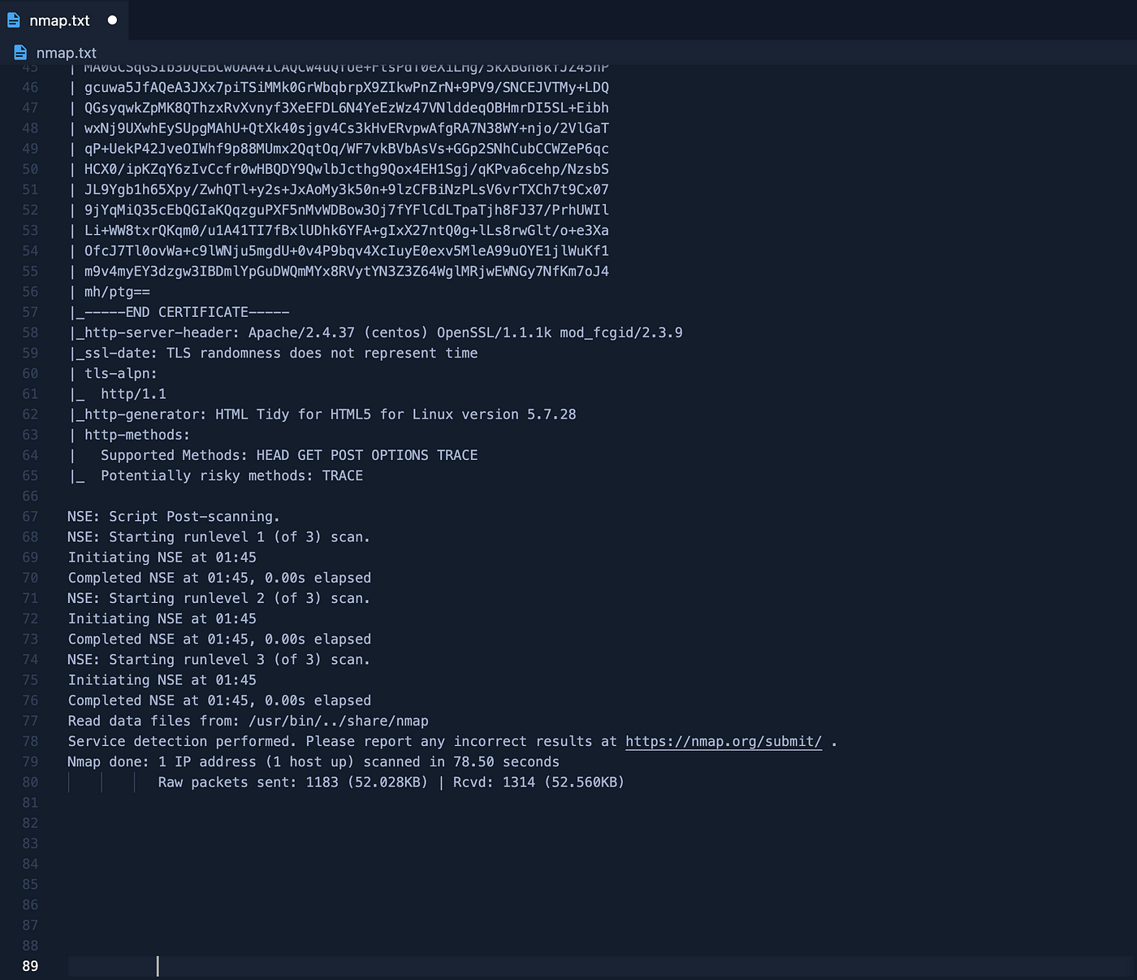
Task: Click certificate line starting 'QGsyqwkZpMK8Q'
Action: (x=339, y=108)
